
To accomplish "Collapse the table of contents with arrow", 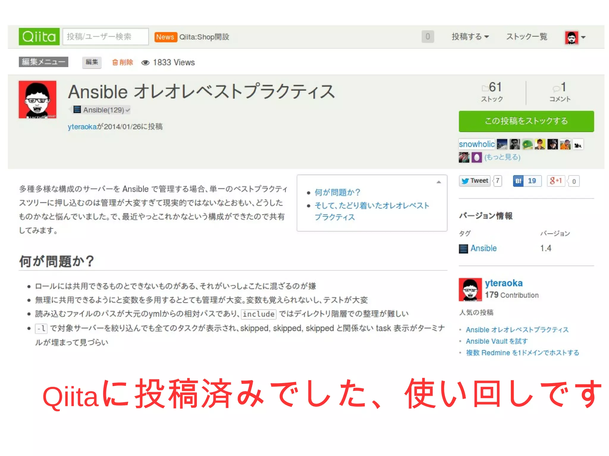I will click(x=439, y=182).
